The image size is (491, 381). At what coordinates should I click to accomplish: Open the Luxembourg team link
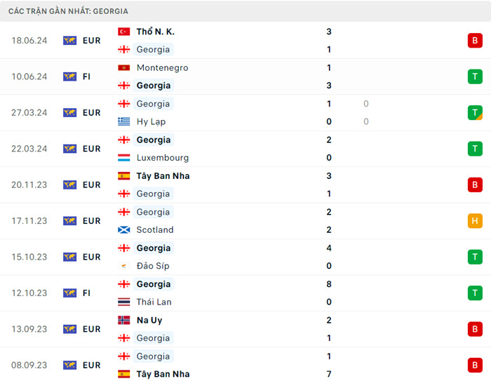(162, 158)
